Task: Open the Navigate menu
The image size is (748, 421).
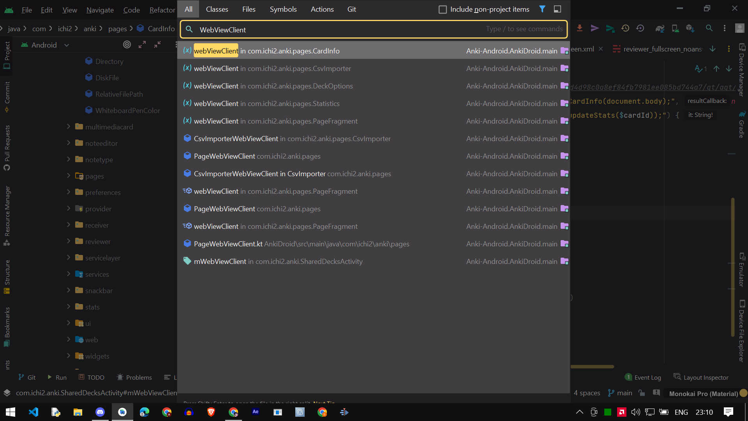Action: pyautogui.click(x=100, y=10)
